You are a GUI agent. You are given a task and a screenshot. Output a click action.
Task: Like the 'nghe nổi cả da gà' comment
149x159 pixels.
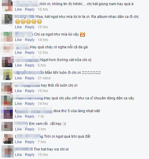click(x=18, y=53)
